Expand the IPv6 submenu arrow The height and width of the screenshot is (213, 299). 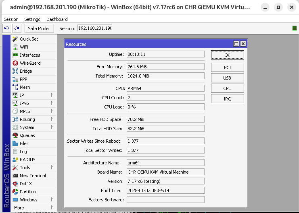[x=52, y=103]
